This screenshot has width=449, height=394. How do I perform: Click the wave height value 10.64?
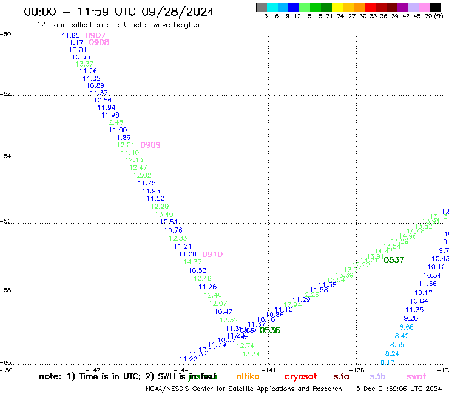(419, 301)
